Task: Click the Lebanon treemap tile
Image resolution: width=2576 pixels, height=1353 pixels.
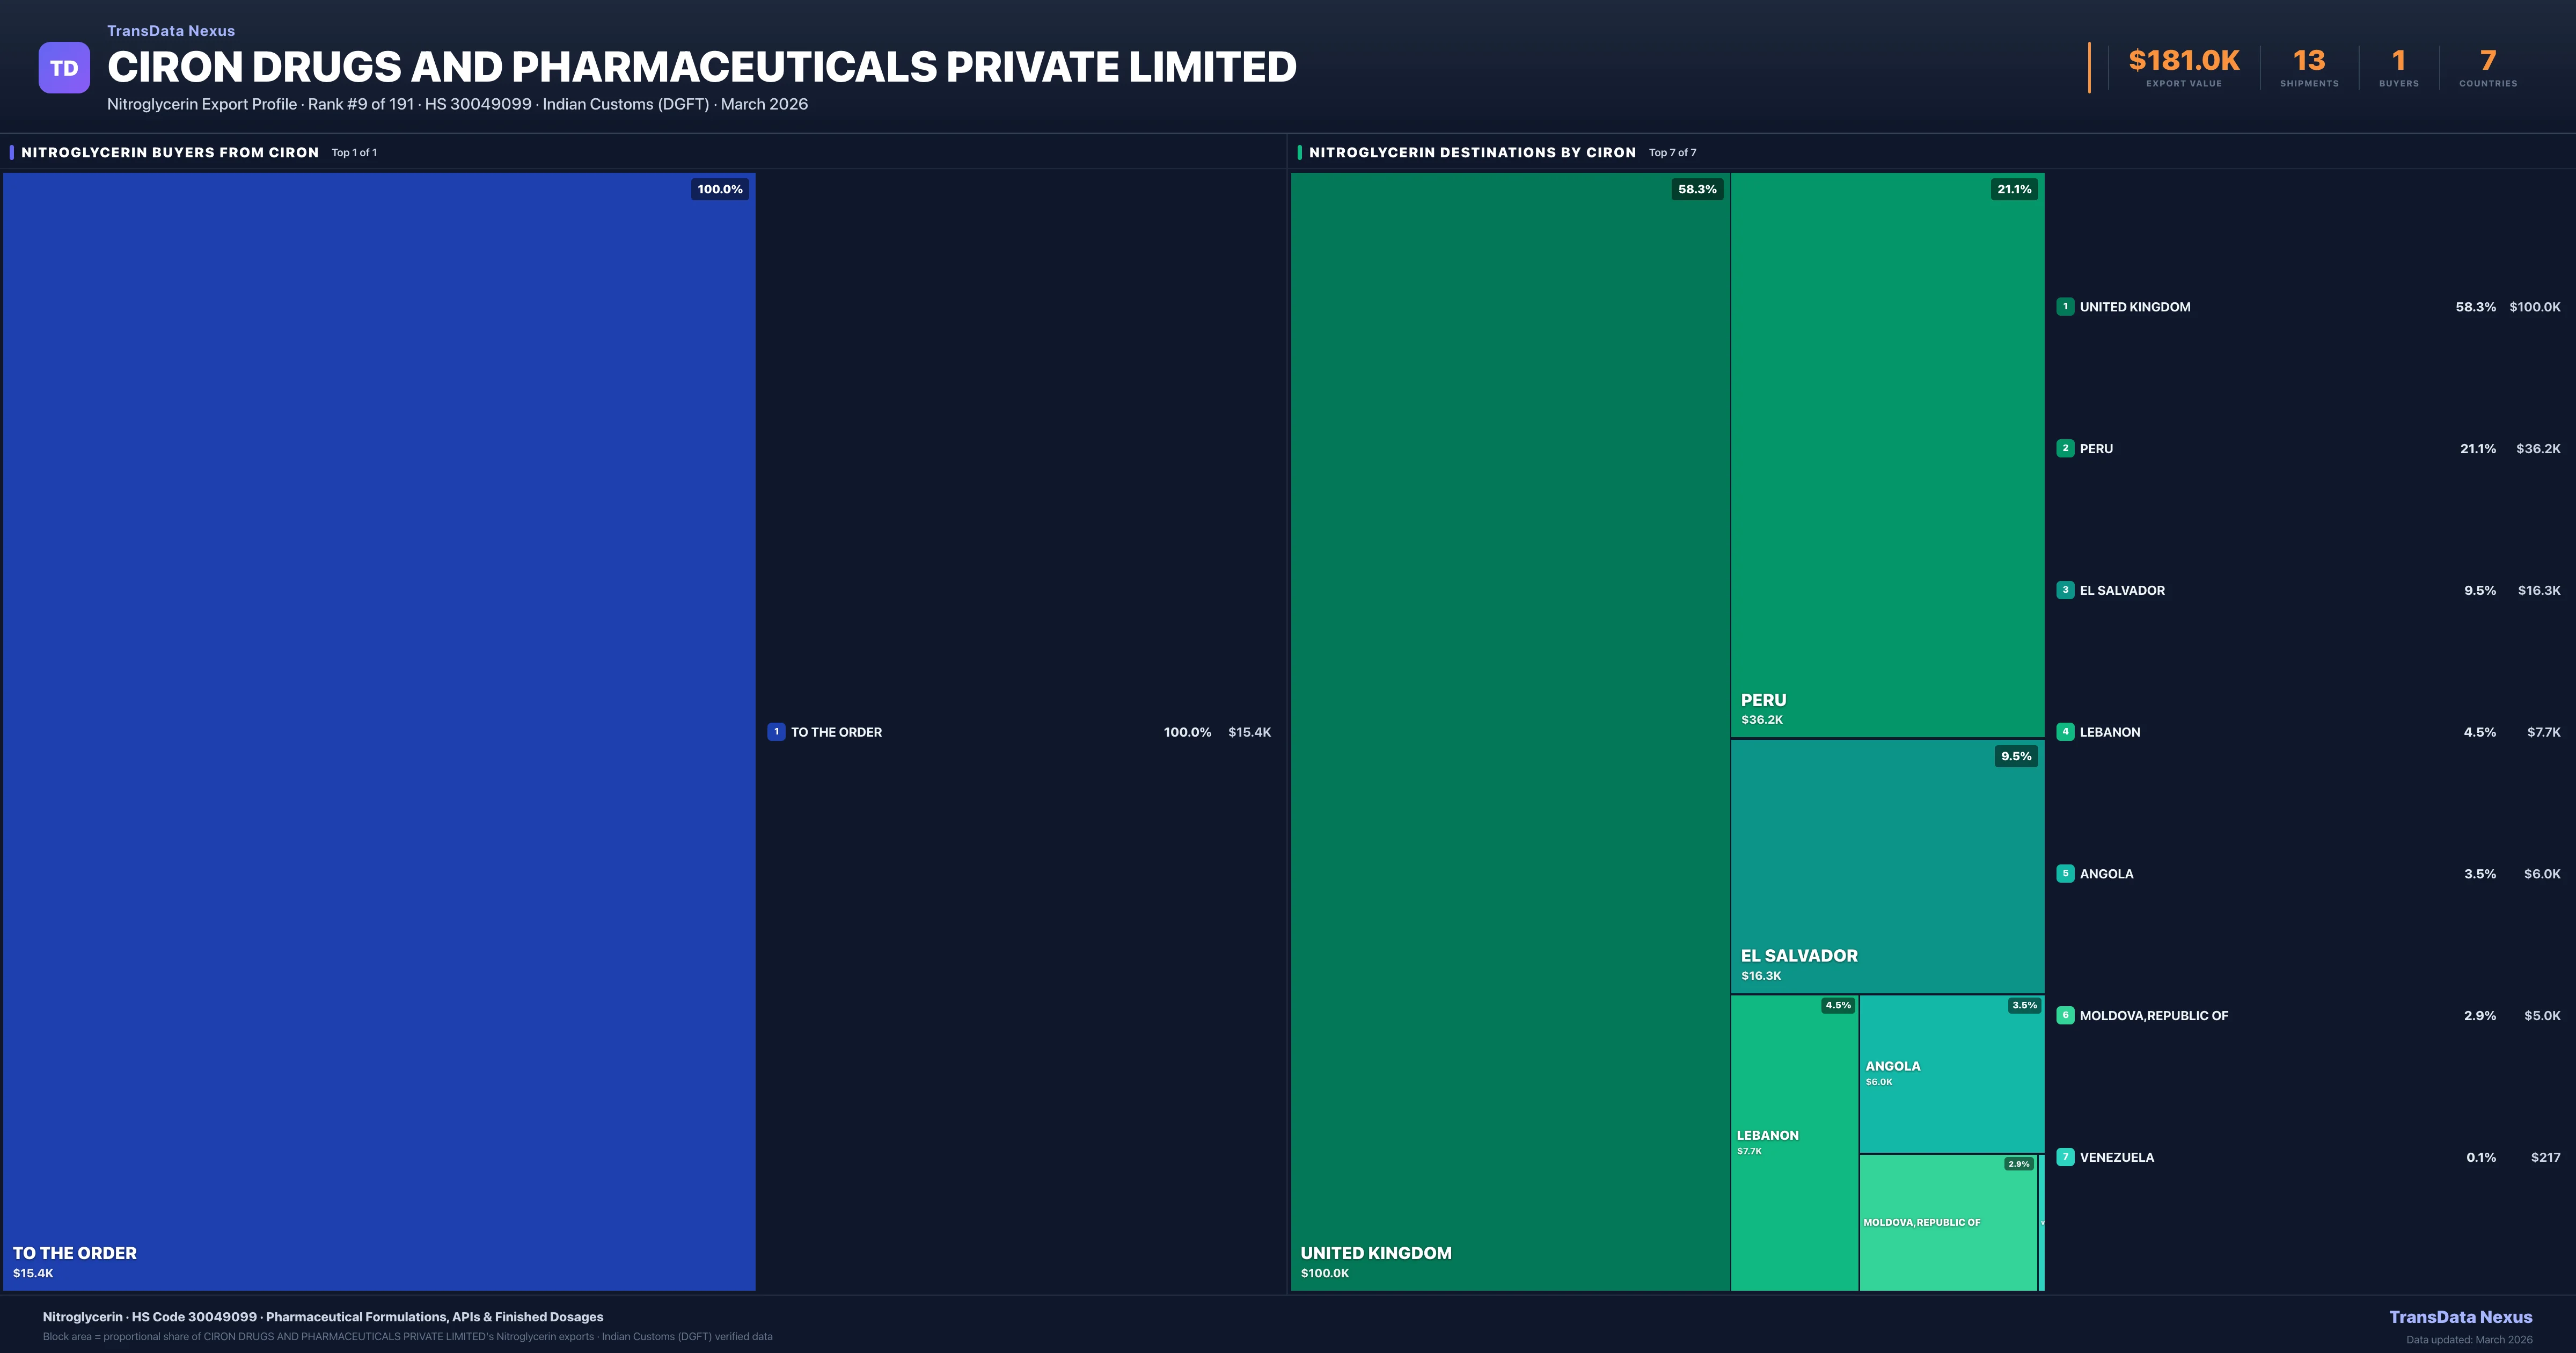Action: [x=1794, y=1142]
